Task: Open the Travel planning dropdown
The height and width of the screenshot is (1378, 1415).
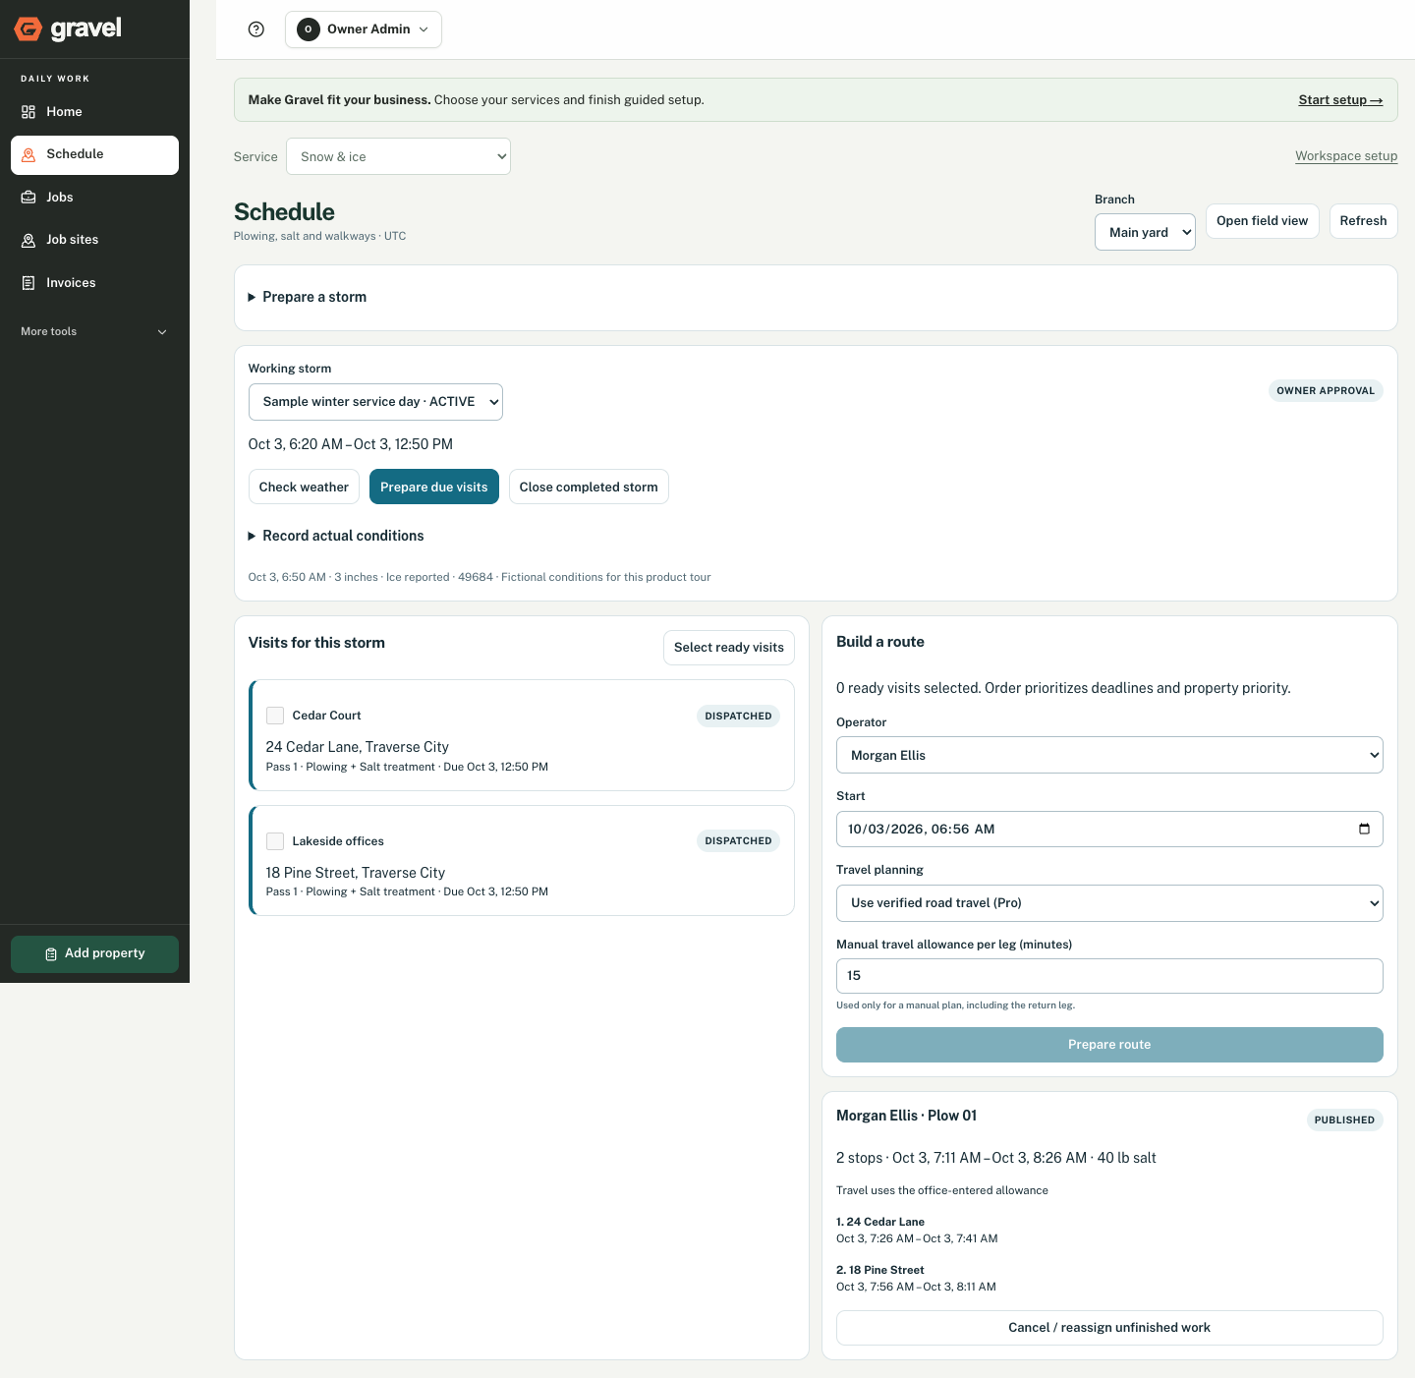Action: point(1109,903)
